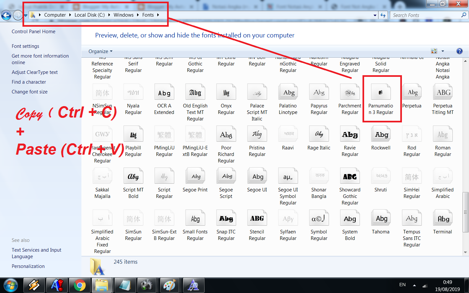This screenshot has width=469, height=293.
Task: Open Get more font information online
Action: [x=40, y=59]
